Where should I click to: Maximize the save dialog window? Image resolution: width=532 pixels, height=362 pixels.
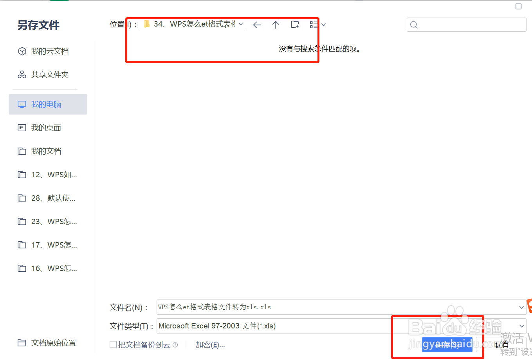point(519,6)
